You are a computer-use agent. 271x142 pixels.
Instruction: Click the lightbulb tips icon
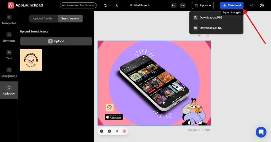tap(117, 6)
